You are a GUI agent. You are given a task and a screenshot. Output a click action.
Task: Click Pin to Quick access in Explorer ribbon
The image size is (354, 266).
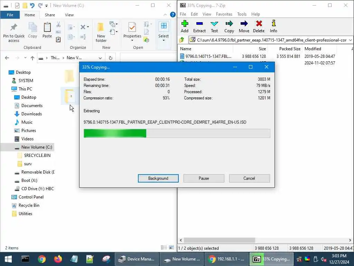pos(14,33)
